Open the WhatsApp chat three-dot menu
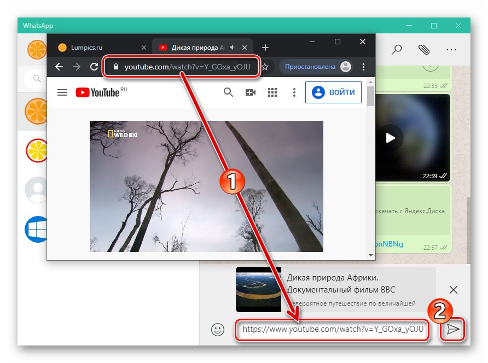This screenshot has width=488, height=363. (x=451, y=49)
